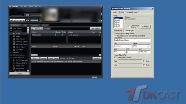
Task: Stop playback in the Winamp player
Action: [x=20, y=21]
